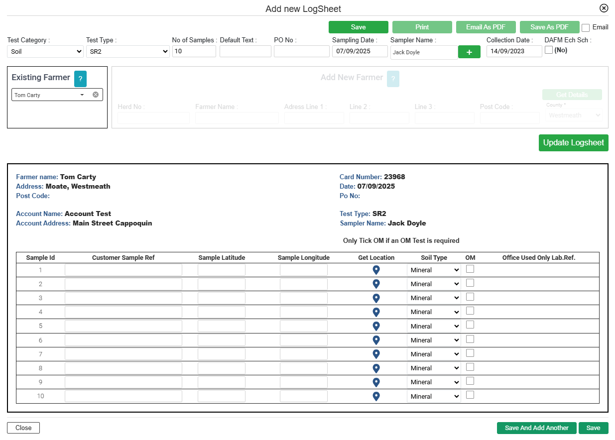Enable the Email checkbox
The height and width of the screenshot is (440, 615).
[x=586, y=28]
